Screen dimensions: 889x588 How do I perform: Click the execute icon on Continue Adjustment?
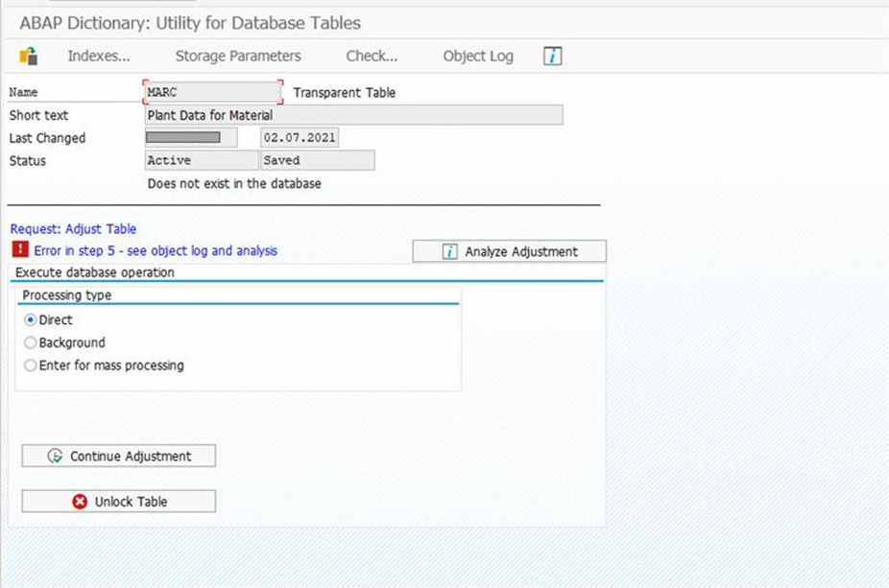pyautogui.click(x=57, y=456)
